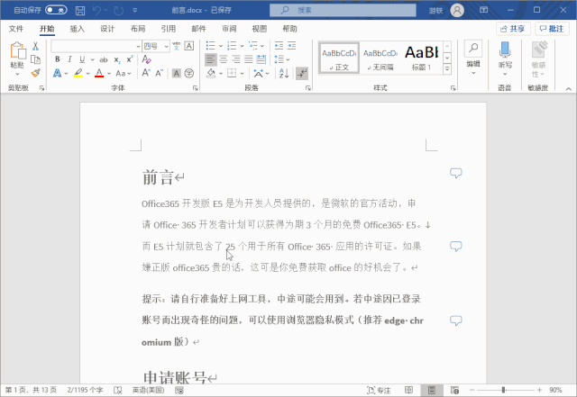577x397 pixels.
Task: Click the Center alignment icon
Action: tap(224, 59)
